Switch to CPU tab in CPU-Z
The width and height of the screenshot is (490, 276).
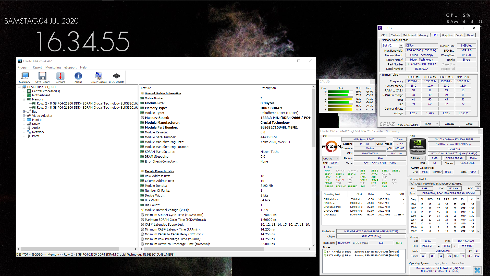coord(384,35)
